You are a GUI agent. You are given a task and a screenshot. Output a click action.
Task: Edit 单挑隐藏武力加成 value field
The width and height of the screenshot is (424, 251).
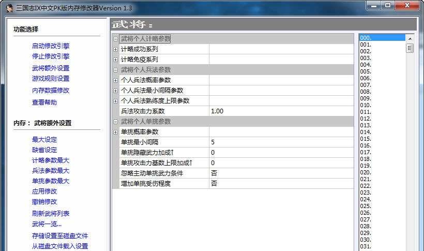(x=281, y=153)
